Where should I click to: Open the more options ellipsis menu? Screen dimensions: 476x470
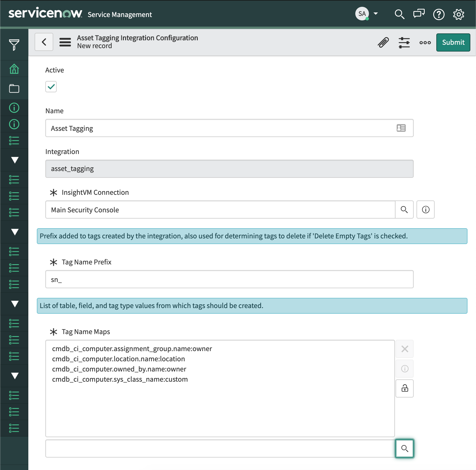point(425,42)
